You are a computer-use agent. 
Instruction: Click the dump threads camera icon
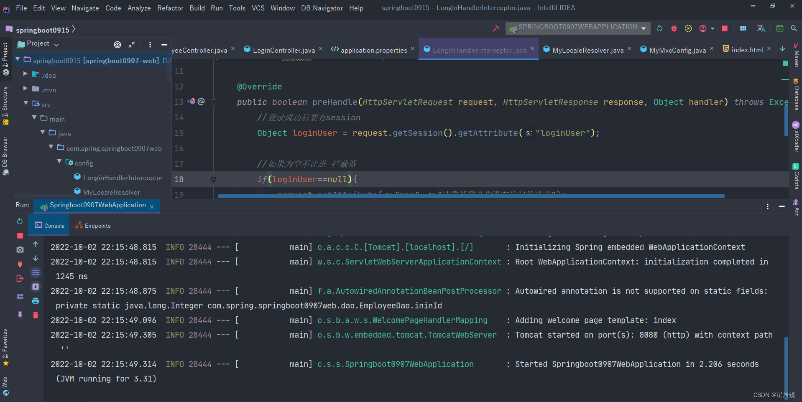point(20,249)
